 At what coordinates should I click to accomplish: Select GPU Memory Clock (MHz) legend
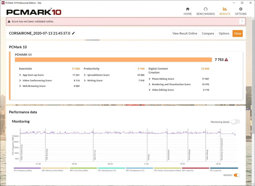[x=55, y=169]
